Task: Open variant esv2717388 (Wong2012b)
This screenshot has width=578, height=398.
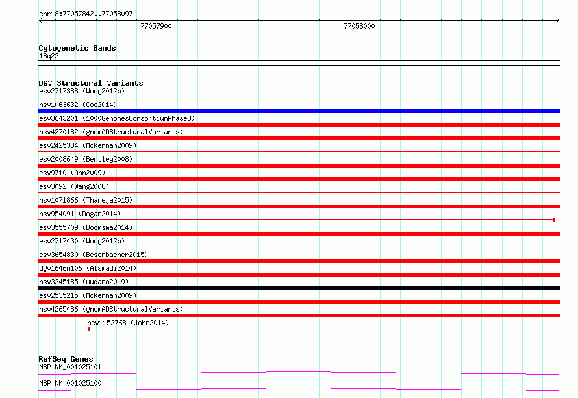Action: pos(82,91)
